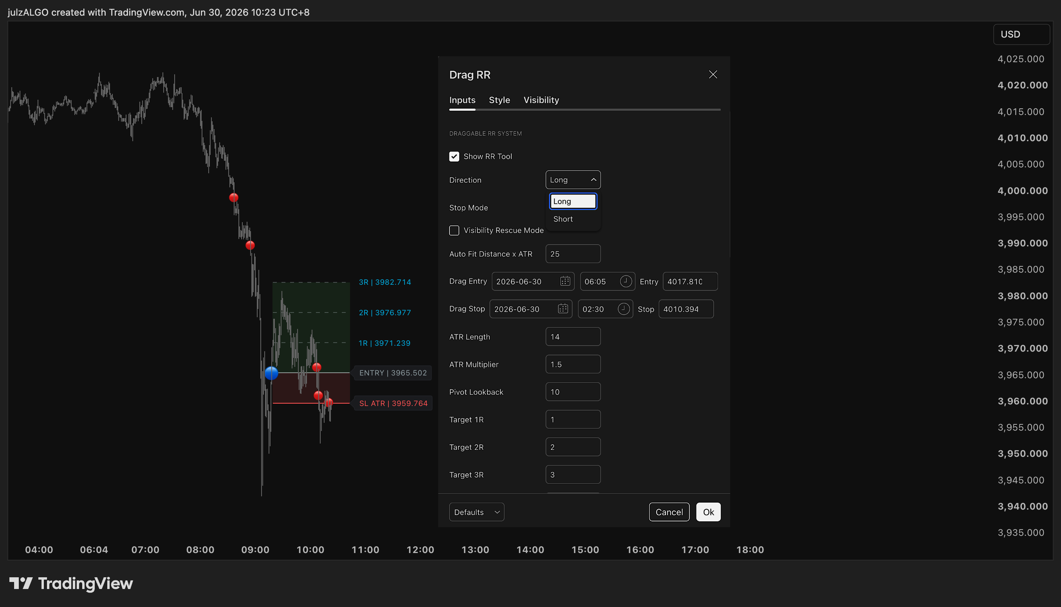
Task: Switch to the Style tab
Action: (x=499, y=100)
